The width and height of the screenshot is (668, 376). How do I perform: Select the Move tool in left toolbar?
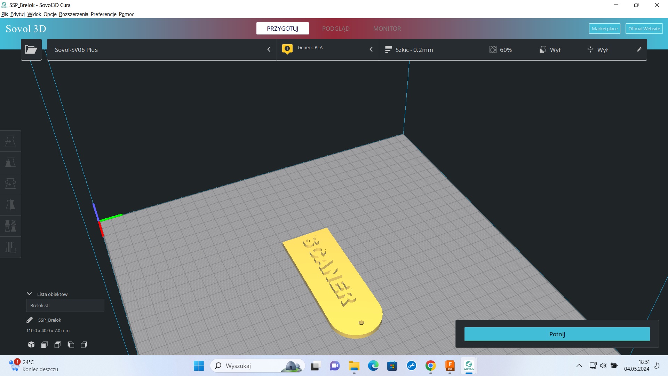click(10, 141)
